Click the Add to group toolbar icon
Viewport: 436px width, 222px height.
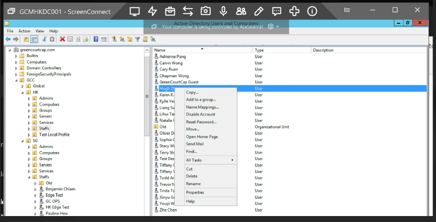pos(153,39)
